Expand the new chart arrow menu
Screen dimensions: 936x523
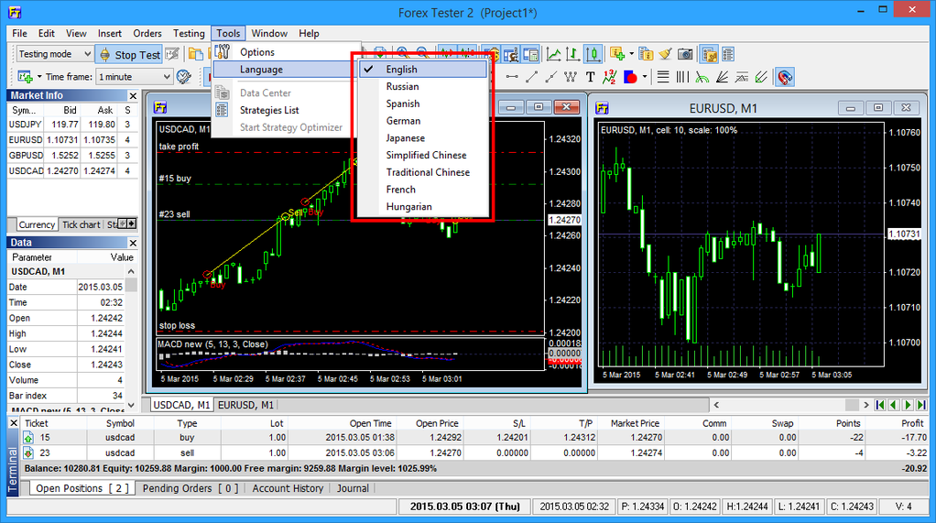39,76
